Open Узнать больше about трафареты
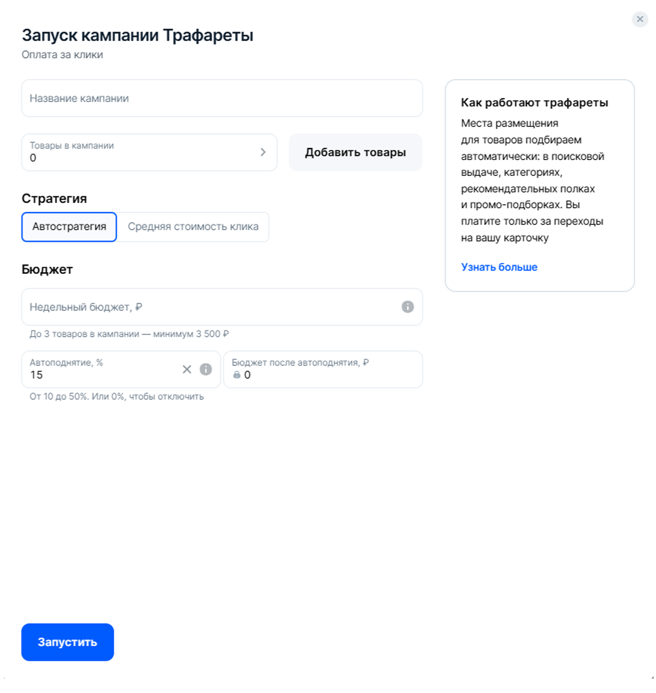The height and width of the screenshot is (693, 656). pyautogui.click(x=499, y=267)
